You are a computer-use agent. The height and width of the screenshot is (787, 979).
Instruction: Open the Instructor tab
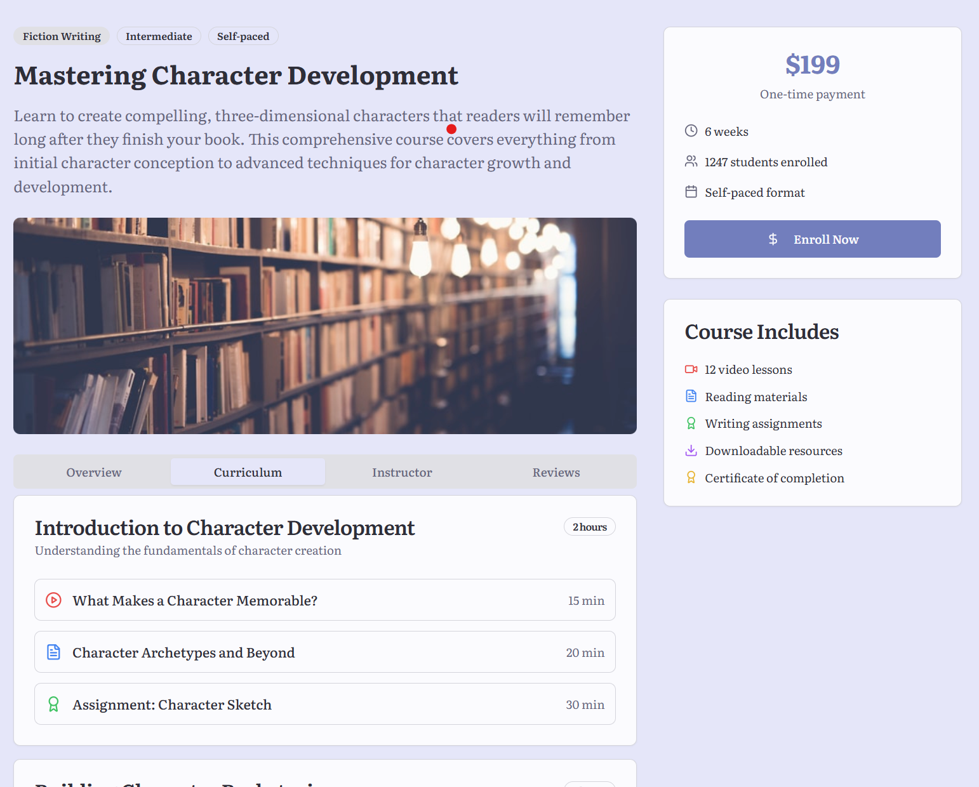(x=402, y=472)
